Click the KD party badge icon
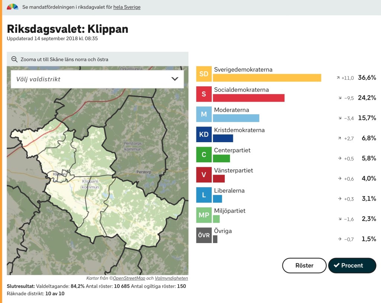 coord(204,134)
